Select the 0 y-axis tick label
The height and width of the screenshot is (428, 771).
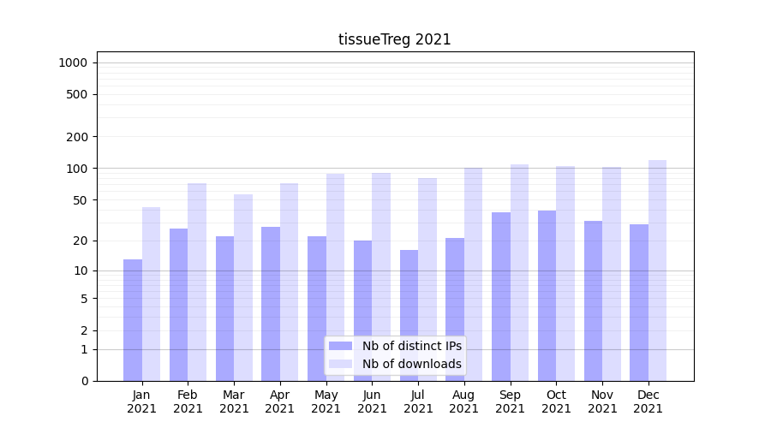pos(84,381)
